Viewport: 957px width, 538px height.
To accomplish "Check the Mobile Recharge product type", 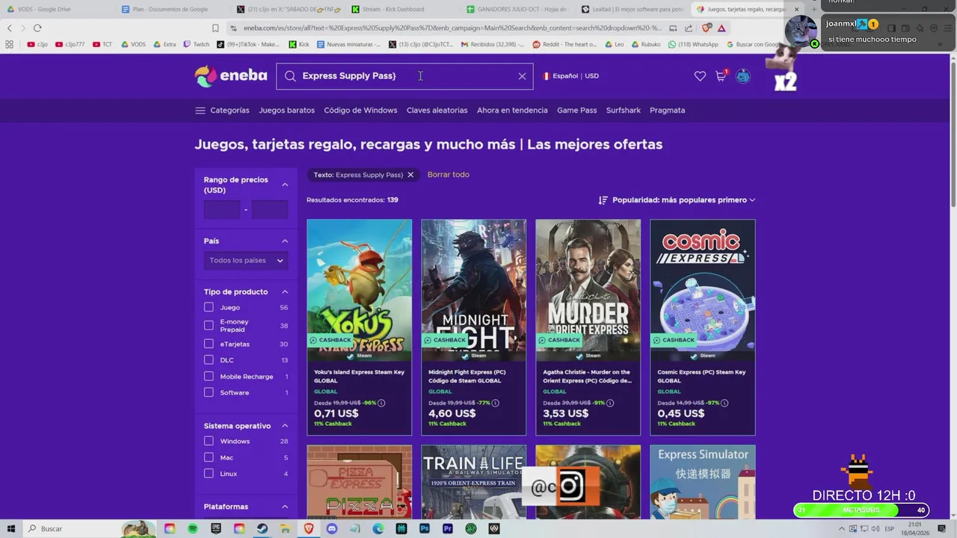I will click(209, 377).
